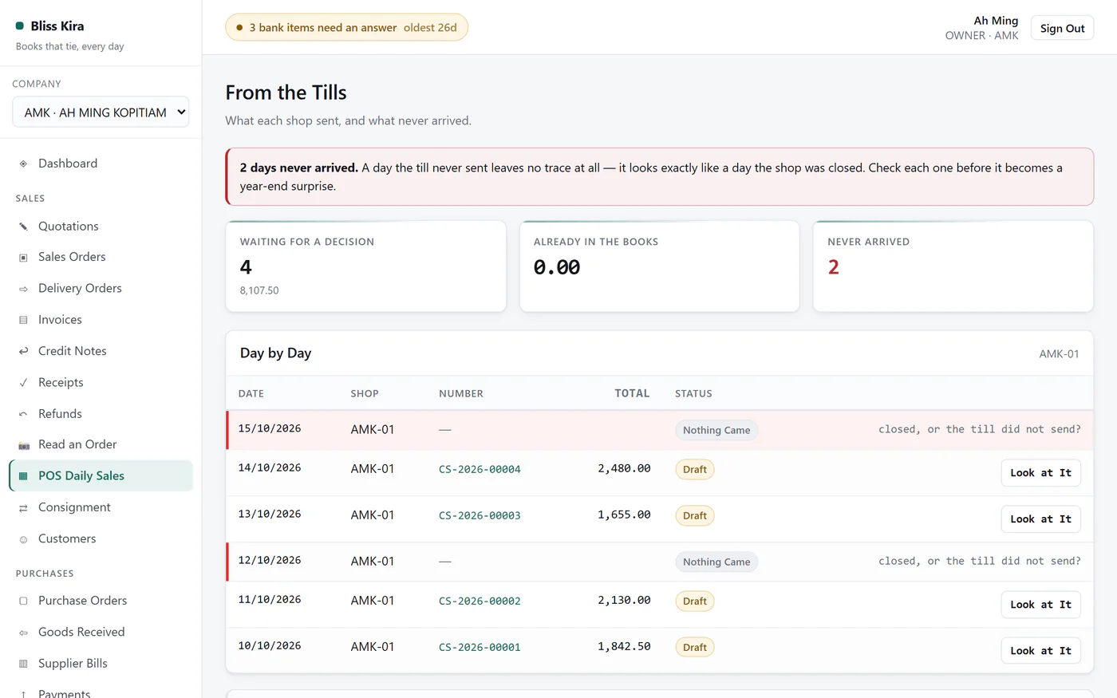Open sales number CS-2026-00001 link
The image size is (1117, 698).
tap(480, 647)
